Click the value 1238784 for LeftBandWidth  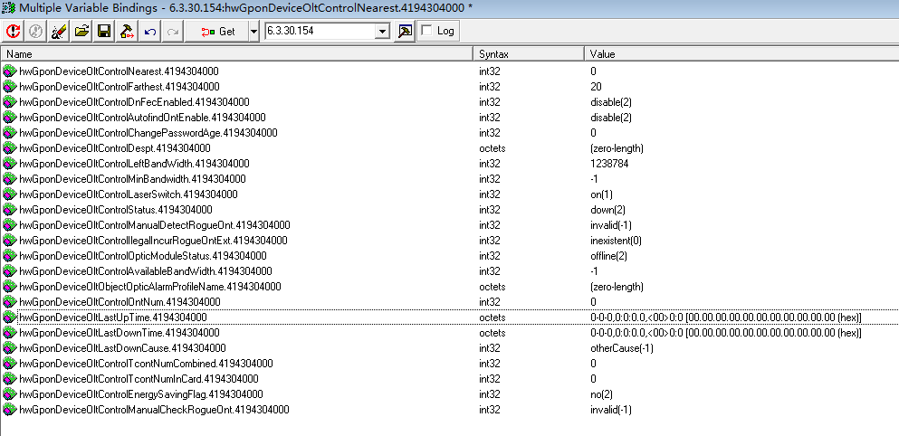[608, 164]
